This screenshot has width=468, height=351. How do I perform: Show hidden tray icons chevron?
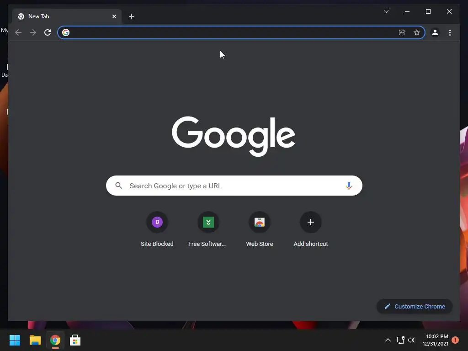tap(388, 340)
